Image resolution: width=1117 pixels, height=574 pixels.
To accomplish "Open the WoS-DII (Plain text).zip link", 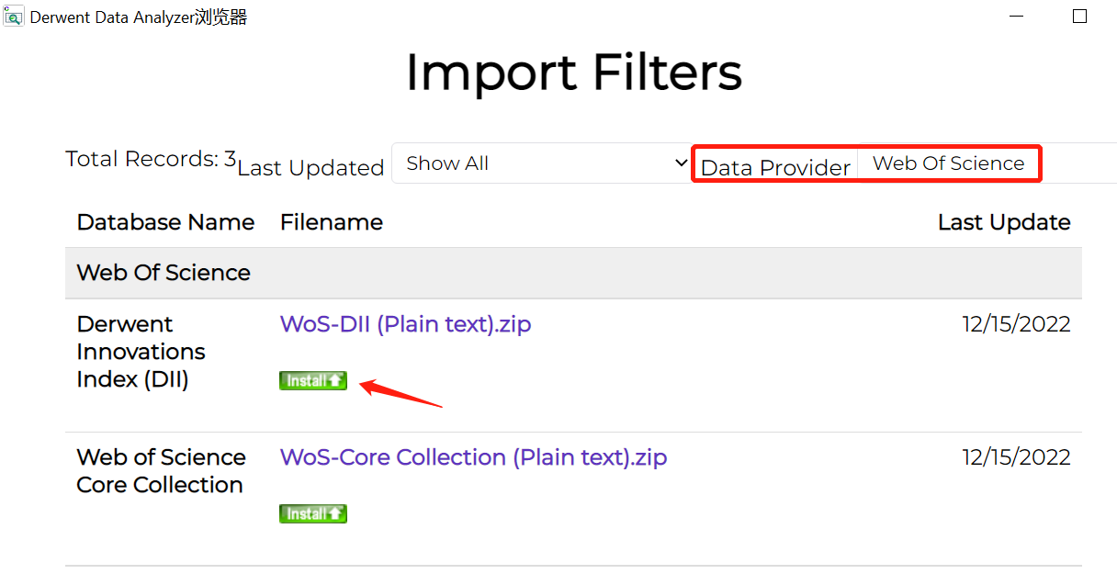I will [405, 324].
